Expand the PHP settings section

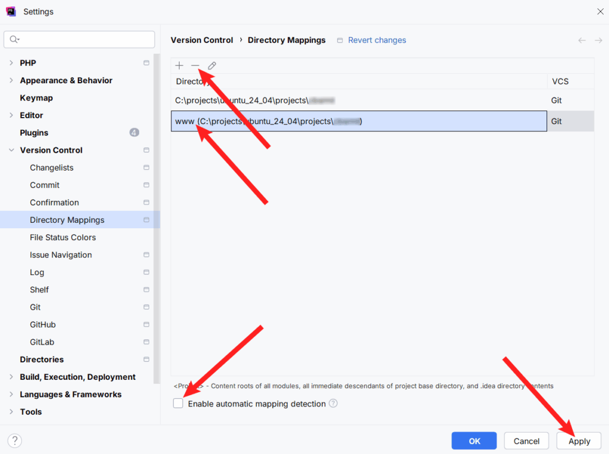click(x=11, y=63)
